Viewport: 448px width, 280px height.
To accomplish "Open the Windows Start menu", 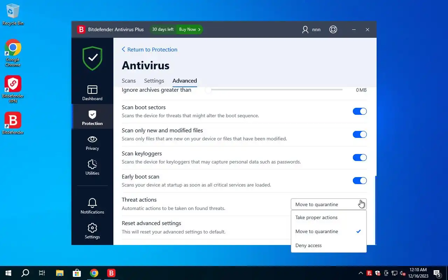I will pyautogui.click(x=8, y=273).
